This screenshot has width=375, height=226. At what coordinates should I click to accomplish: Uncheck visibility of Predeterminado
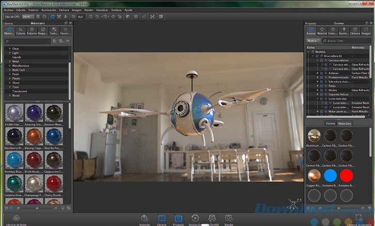pos(321,77)
